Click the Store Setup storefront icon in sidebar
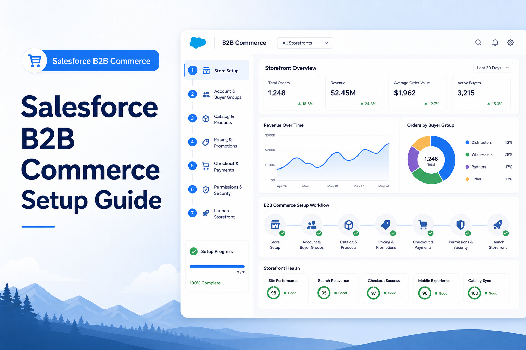 pyautogui.click(x=206, y=71)
